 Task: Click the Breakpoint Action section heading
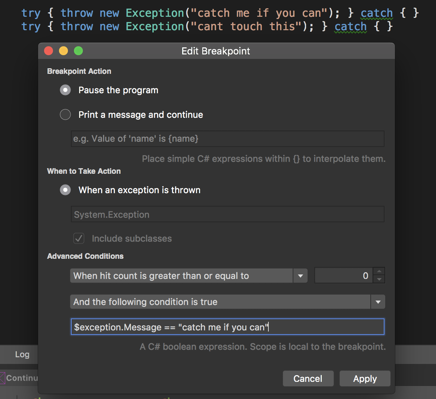click(x=79, y=71)
